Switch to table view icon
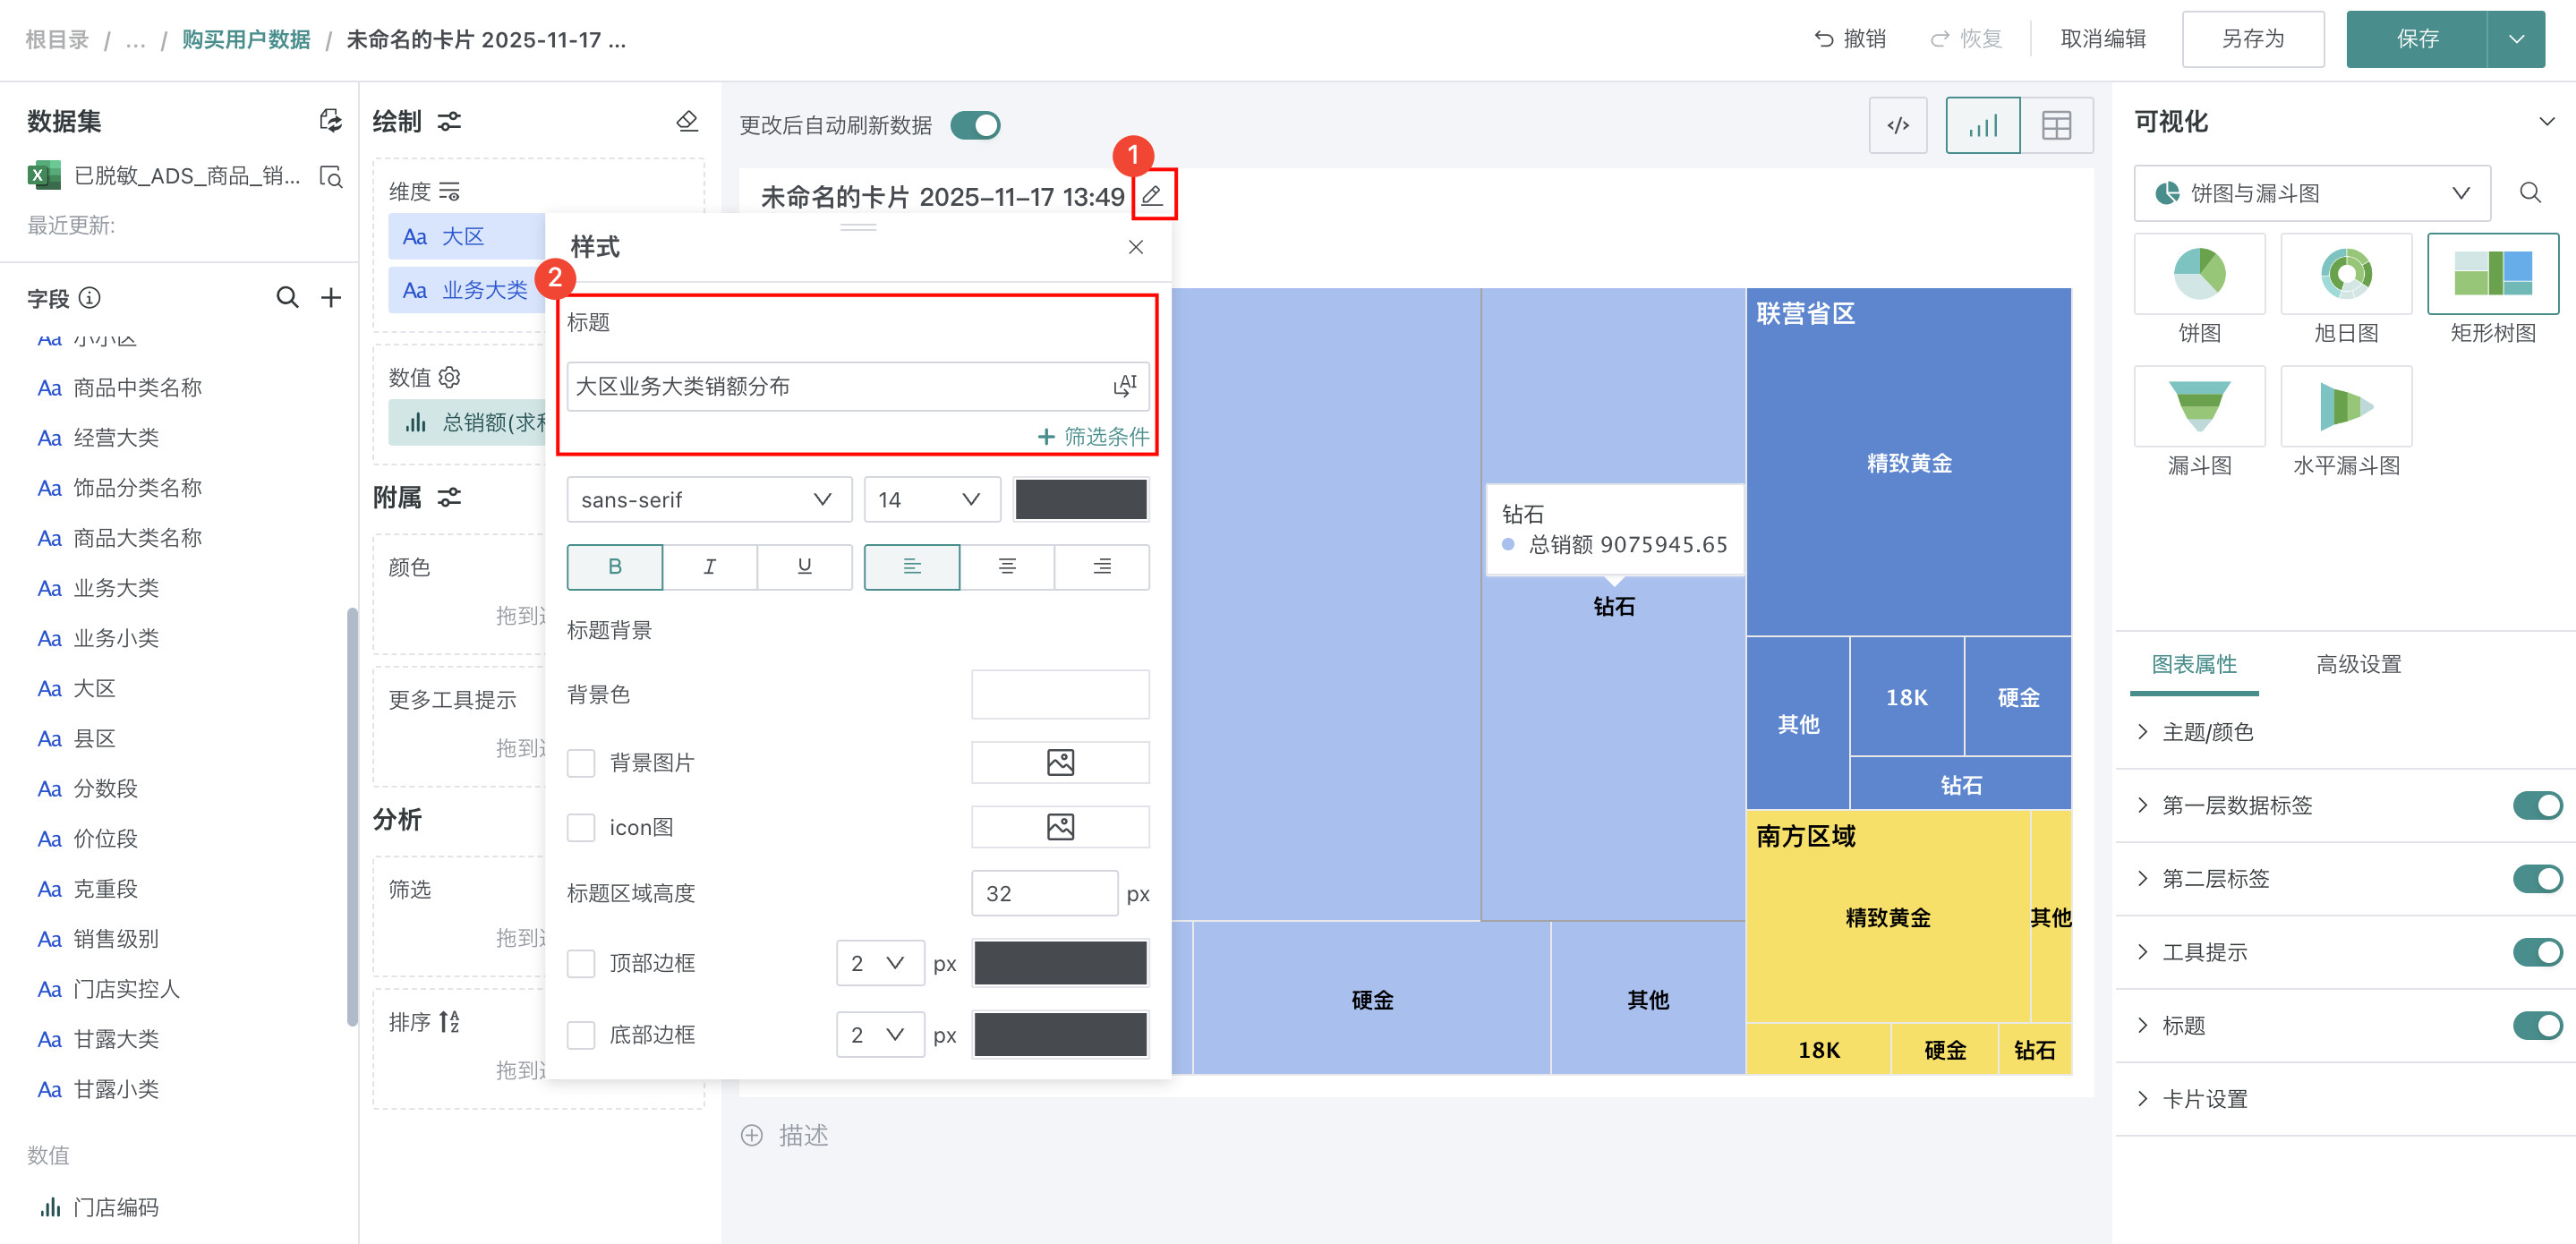The height and width of the screenshot is (1244, 2576). [x=2056, y=125]
